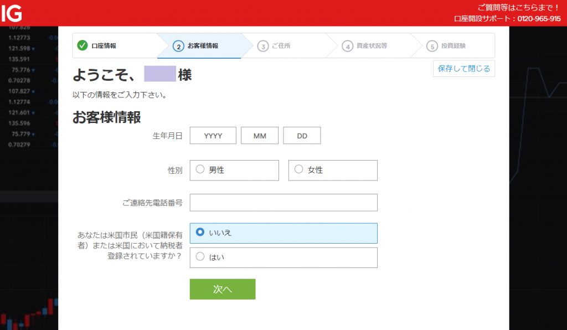This screenshot has height=330, width=567.
Task: Click background price row 121.601
Action: pos(19,112)
